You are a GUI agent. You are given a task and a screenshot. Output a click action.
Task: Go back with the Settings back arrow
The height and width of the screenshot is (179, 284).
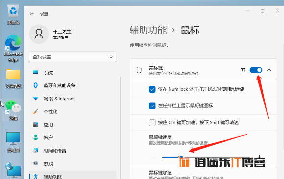(x=32, y=14)
